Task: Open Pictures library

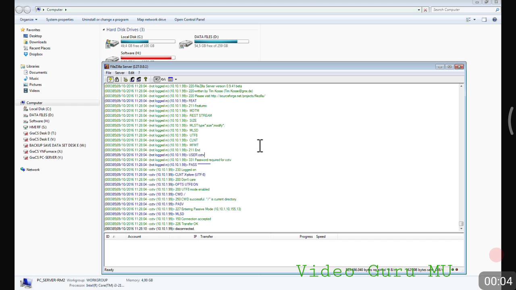Action: 35,85
